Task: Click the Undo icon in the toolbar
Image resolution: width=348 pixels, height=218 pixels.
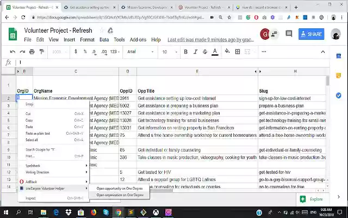Action: tap(13, 52)
